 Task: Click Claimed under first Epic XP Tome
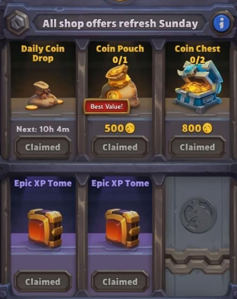click(x=43, y=281)
